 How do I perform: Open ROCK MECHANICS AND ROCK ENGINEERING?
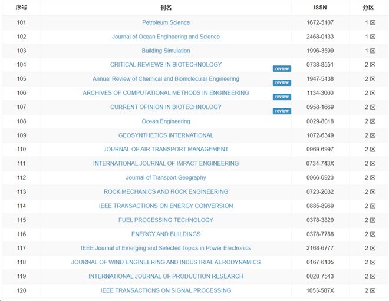tap(166, 192)
